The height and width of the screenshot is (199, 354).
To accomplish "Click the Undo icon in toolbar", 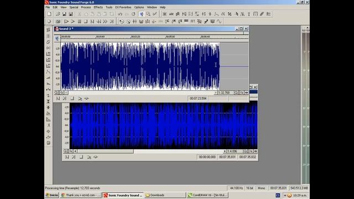I will (x=120, y=14).
